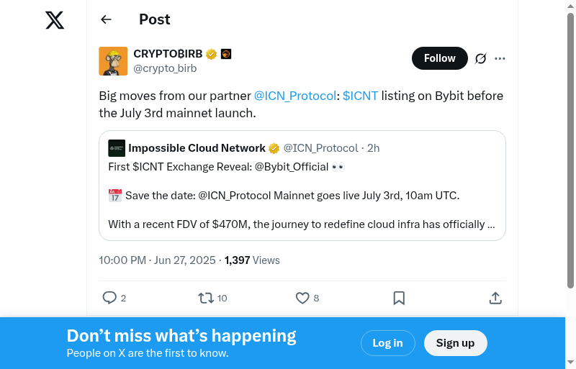Image resolution: width=576 pixels, height=369 pixels.
Task: Repost this post with the retweet icon
Action: [x=206, y=298]
